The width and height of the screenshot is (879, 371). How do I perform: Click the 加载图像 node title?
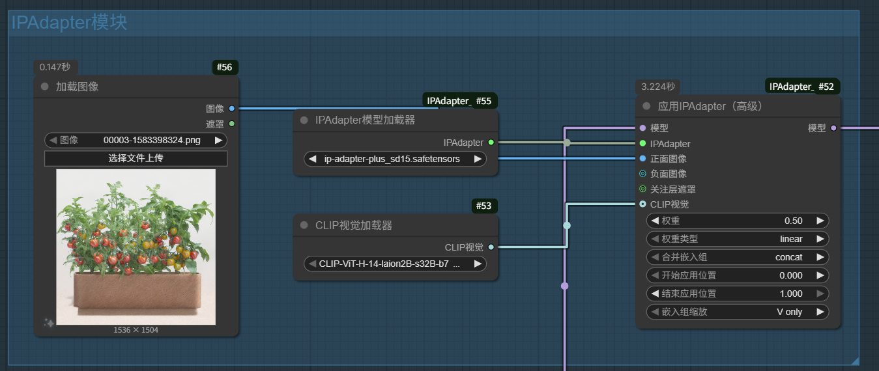point(77,87)
